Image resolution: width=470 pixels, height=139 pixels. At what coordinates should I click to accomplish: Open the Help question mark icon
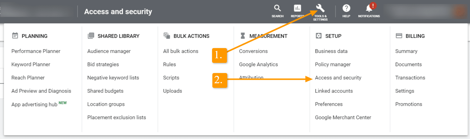[x=346, y=8]
